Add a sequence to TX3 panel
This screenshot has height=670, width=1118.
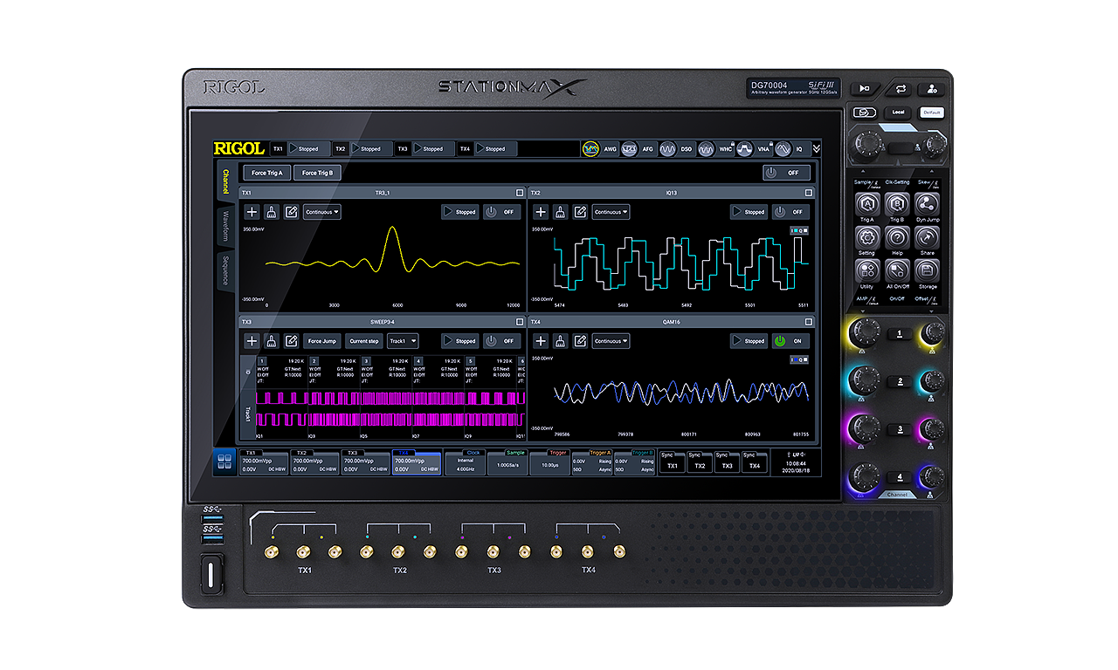[252, 341]
